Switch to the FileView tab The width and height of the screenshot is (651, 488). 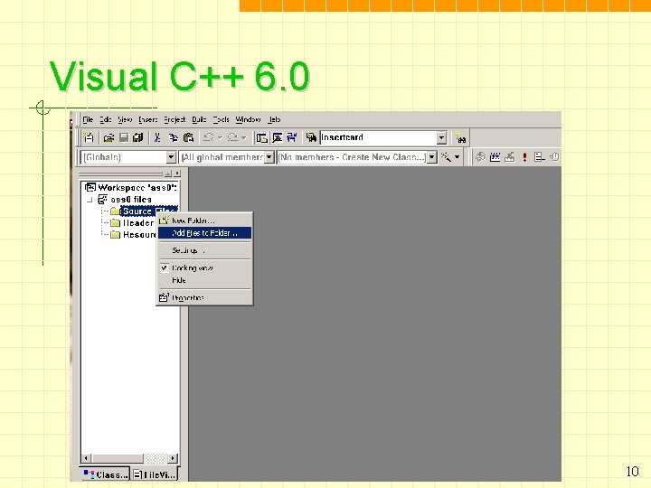(x=155, y=474)
